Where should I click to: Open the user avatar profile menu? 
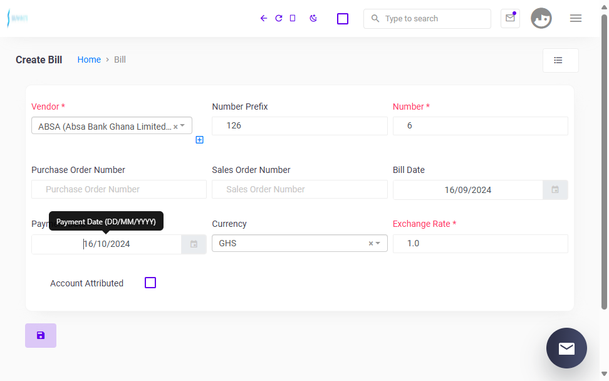(541, 18)
